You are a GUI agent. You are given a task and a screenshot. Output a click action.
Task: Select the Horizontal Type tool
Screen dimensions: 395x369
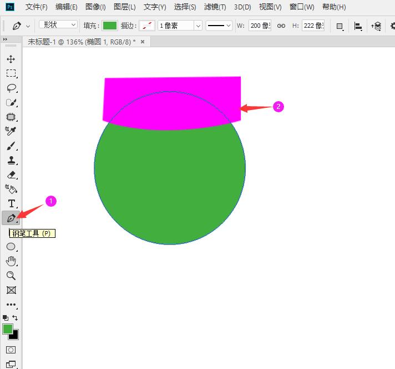click(11, 204)
